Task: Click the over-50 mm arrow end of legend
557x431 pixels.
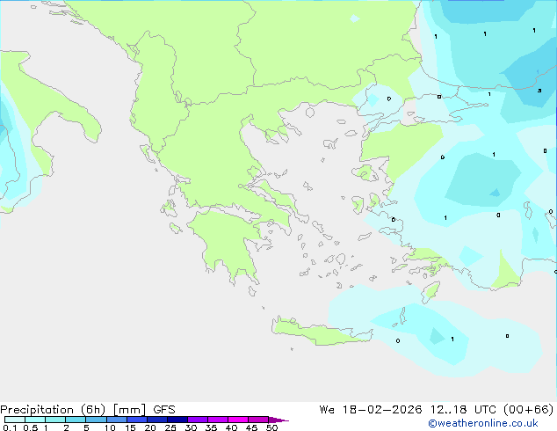Action: pyautogui.click(x=278, y=420)
